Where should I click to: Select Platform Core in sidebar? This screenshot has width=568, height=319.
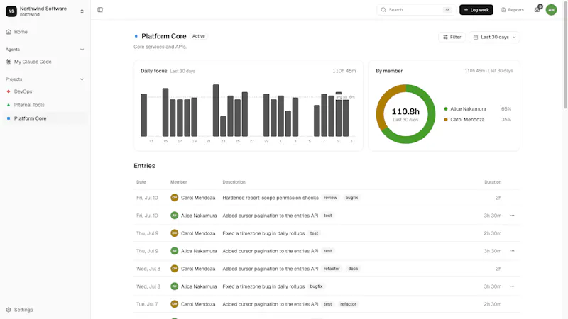[x=45, y=118]
